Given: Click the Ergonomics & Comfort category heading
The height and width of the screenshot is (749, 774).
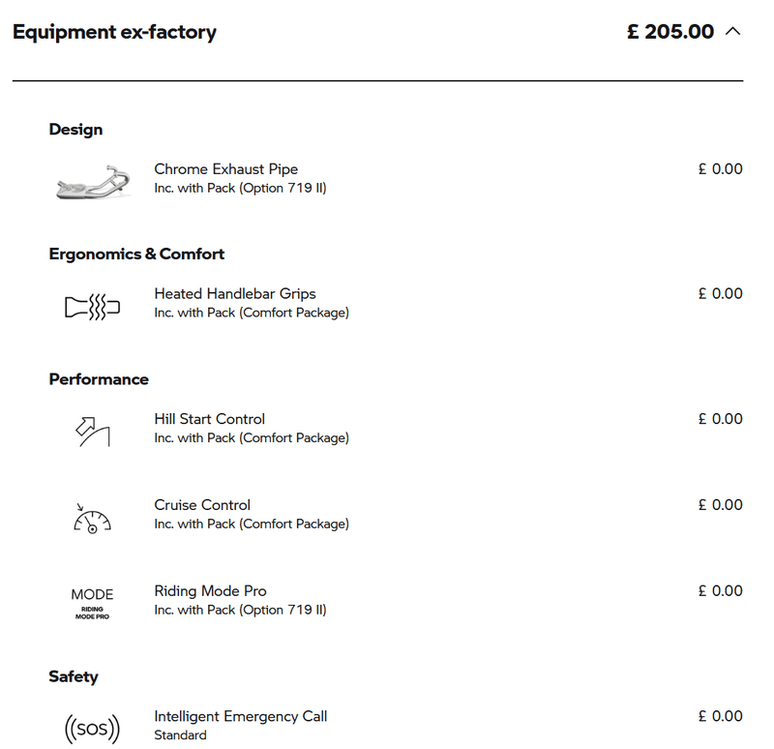Looking at the screenshot, I should [136, 255].
